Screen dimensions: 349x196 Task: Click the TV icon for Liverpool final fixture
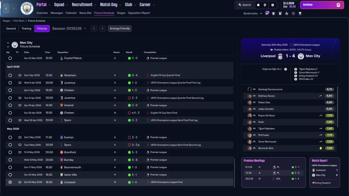[x=20, y=182]
